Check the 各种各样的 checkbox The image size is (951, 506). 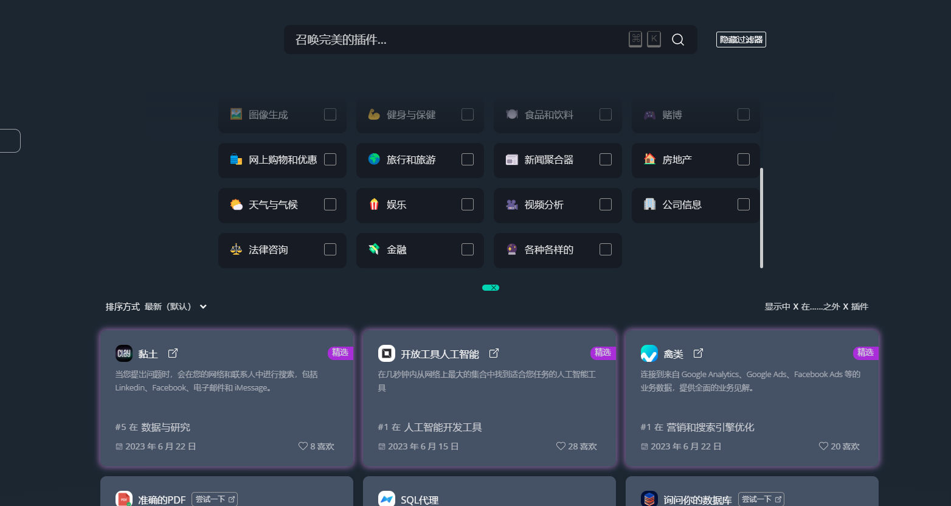click(606, 249)
